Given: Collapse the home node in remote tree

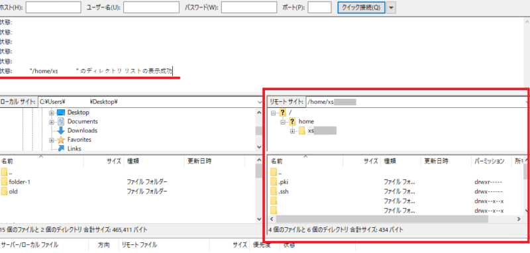Looking at the screenshot, I should (283, 122).
